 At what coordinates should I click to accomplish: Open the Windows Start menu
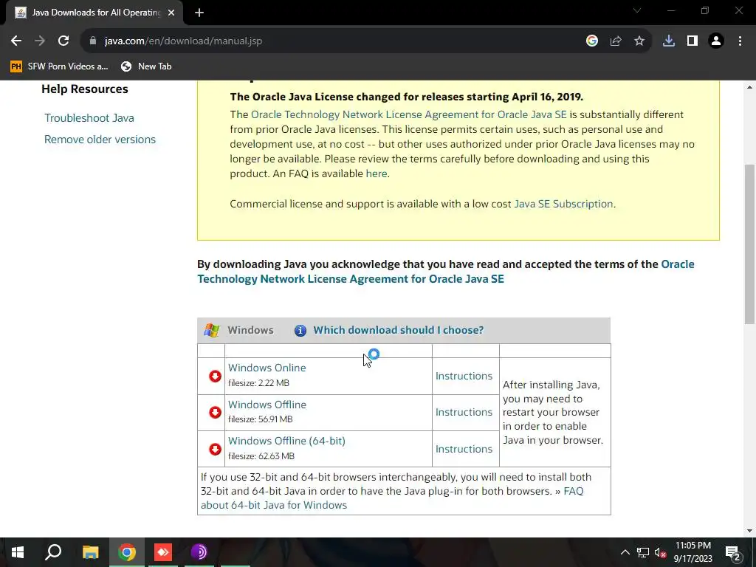coord(18,552)
